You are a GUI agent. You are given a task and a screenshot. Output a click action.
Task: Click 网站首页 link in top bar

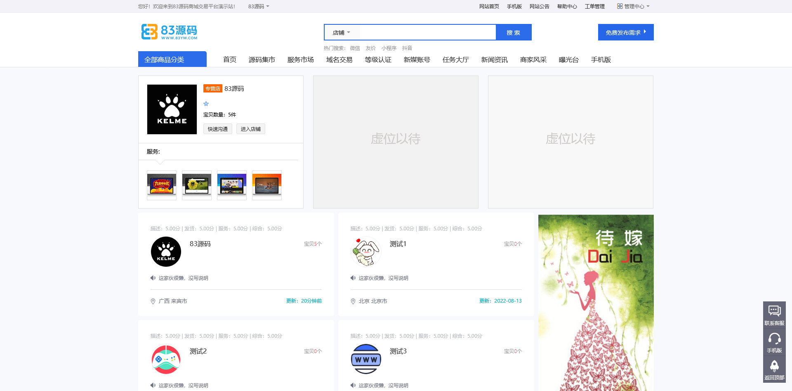point(489,6)
